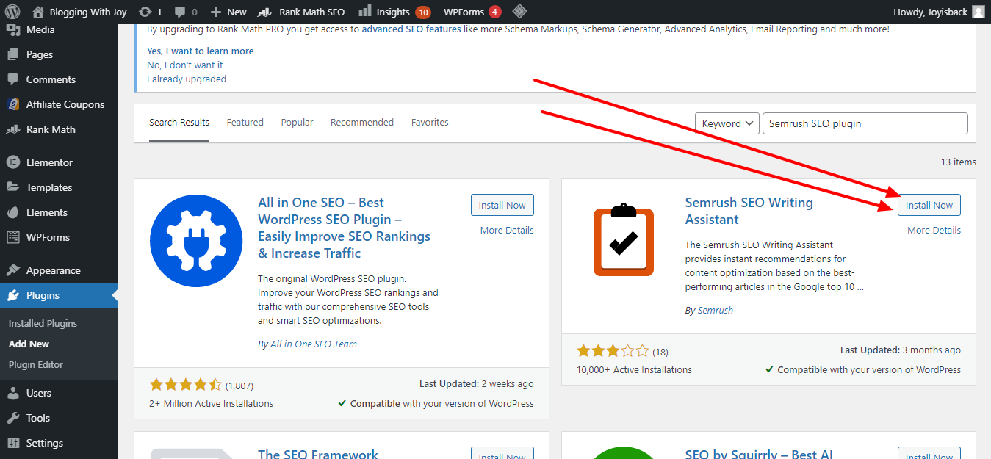The image size is (991, 459).
Task: Click the Settings sidebar icon
Action: pos(12,443)
